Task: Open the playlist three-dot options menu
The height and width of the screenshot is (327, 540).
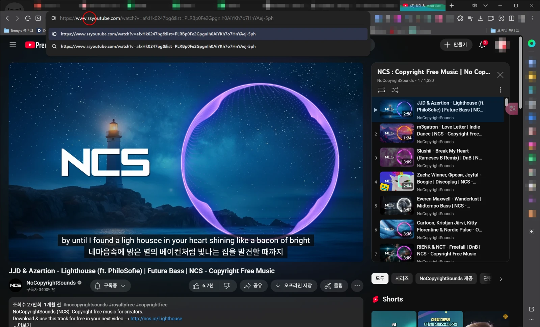Action: (500, 90)
